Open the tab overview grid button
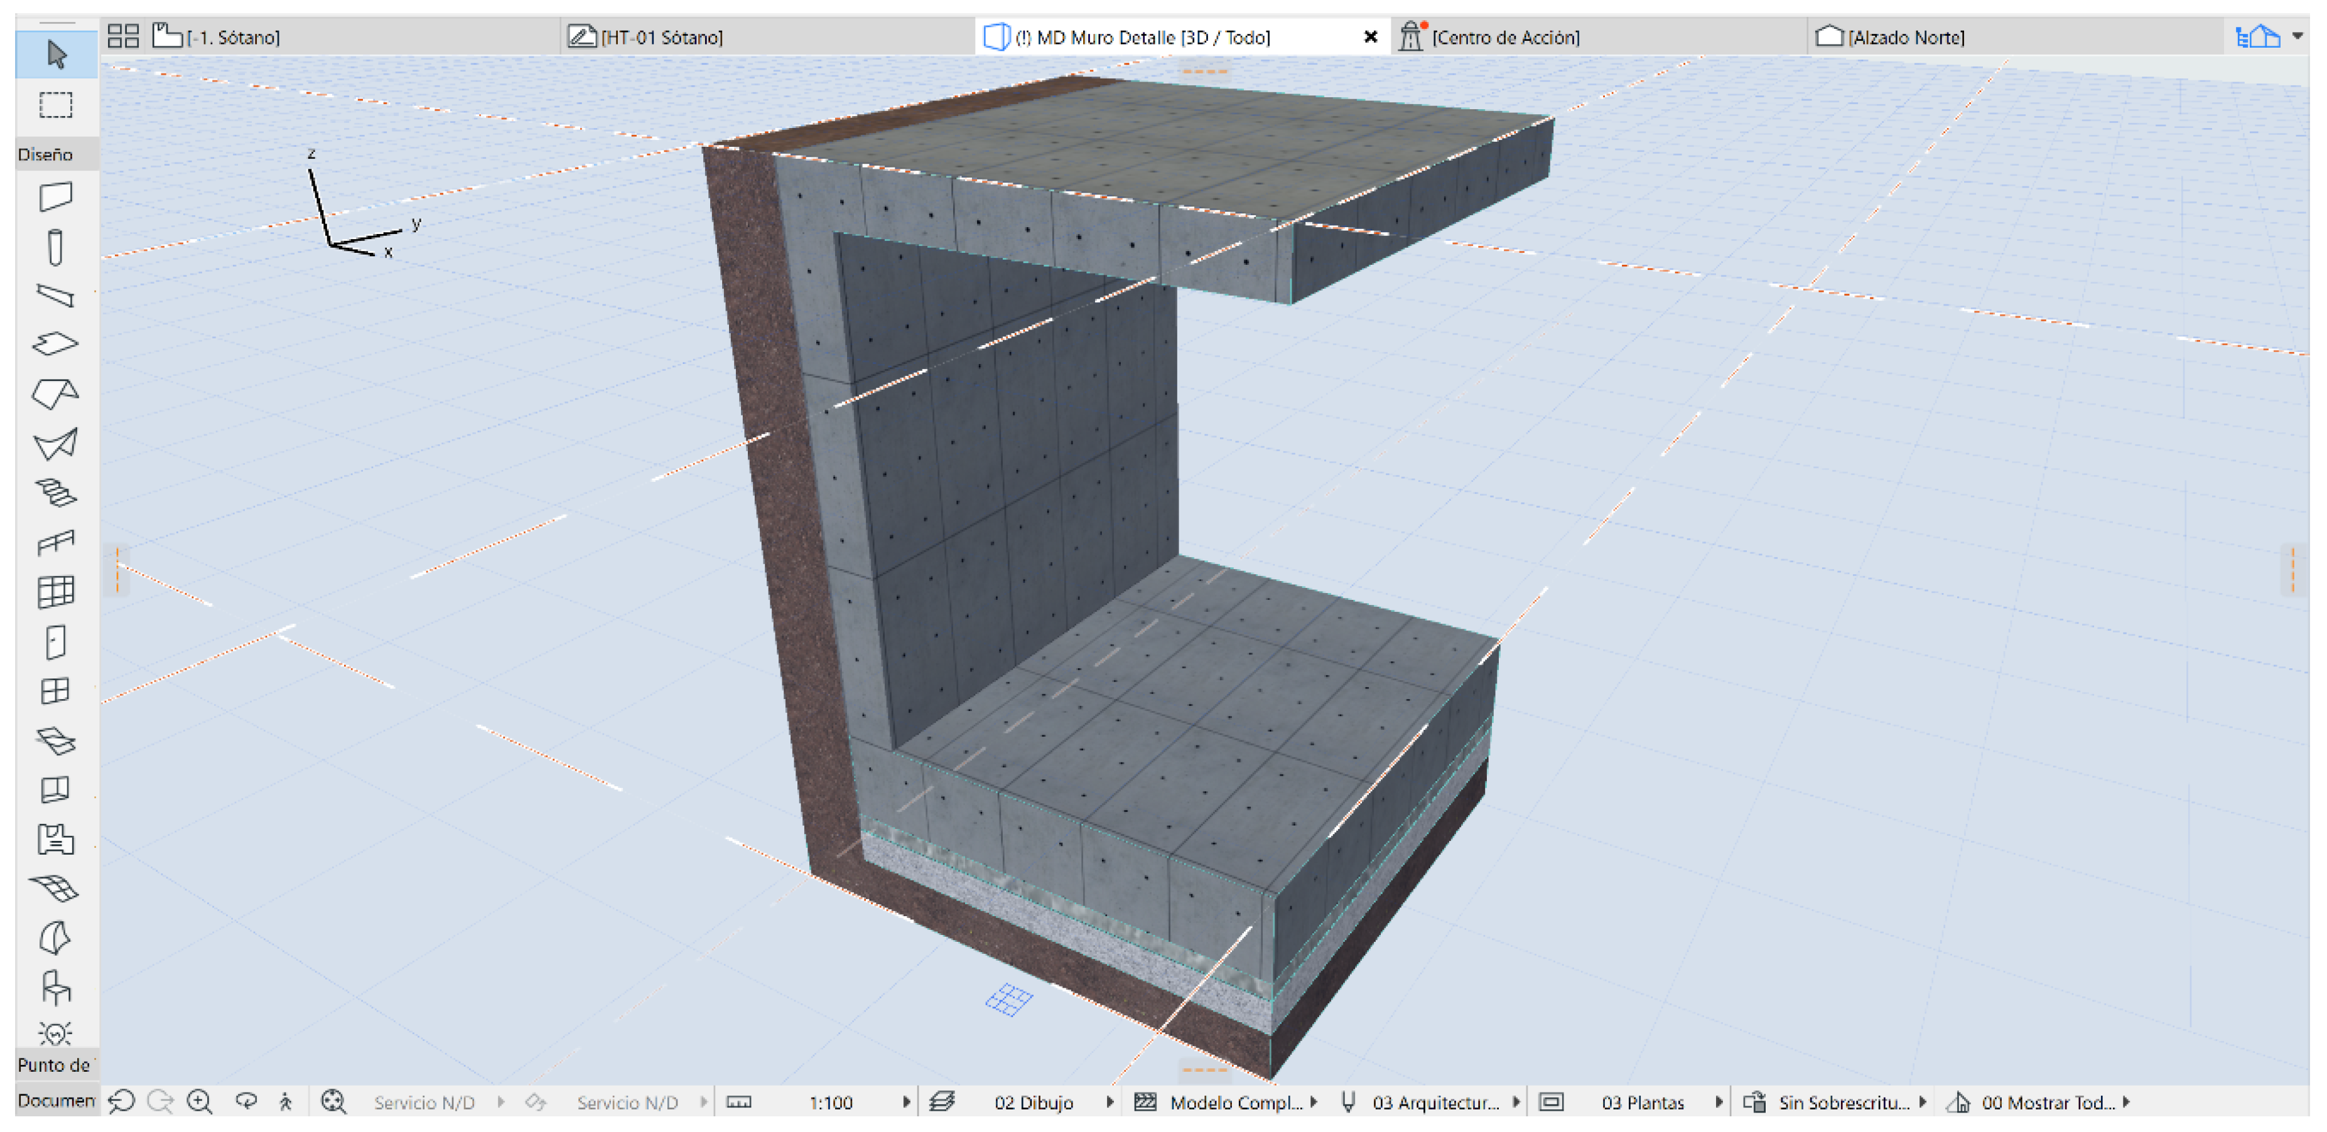This screenshot has width=2327, height=1132. [x=123, y=36]
